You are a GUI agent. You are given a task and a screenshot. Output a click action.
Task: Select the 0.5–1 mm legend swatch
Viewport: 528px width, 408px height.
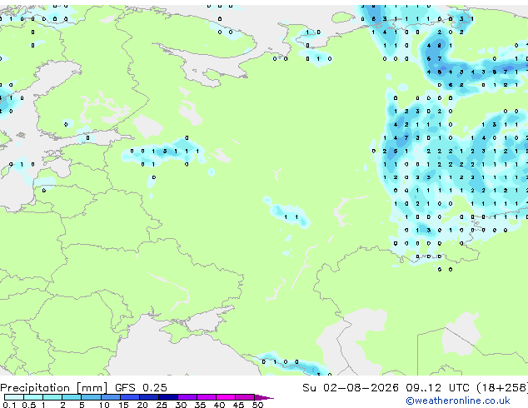point(33,397)
